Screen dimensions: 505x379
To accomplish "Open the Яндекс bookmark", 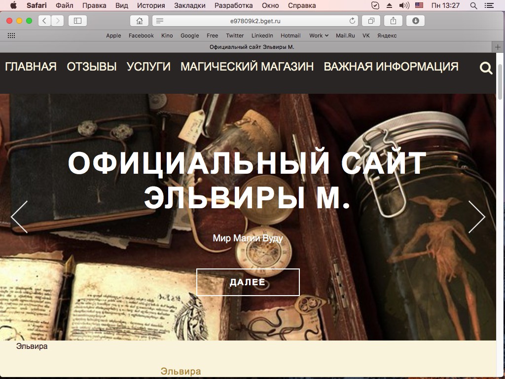I will click(387, 36).
